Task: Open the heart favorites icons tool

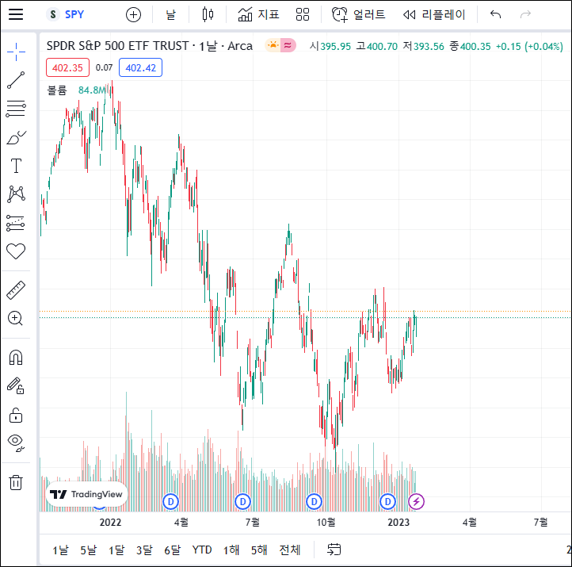Action: click(16, 251)
